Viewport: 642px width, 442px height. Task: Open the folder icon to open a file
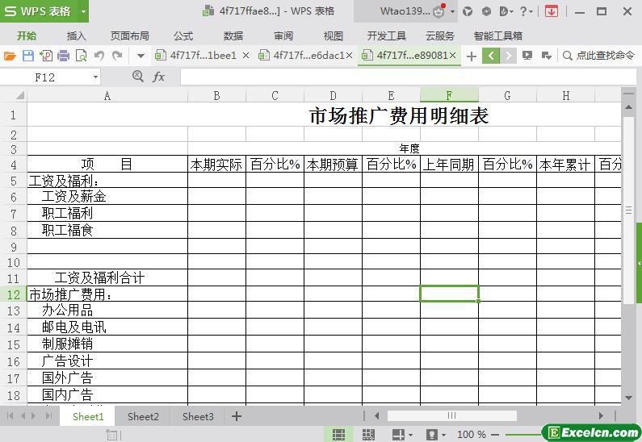10,56
